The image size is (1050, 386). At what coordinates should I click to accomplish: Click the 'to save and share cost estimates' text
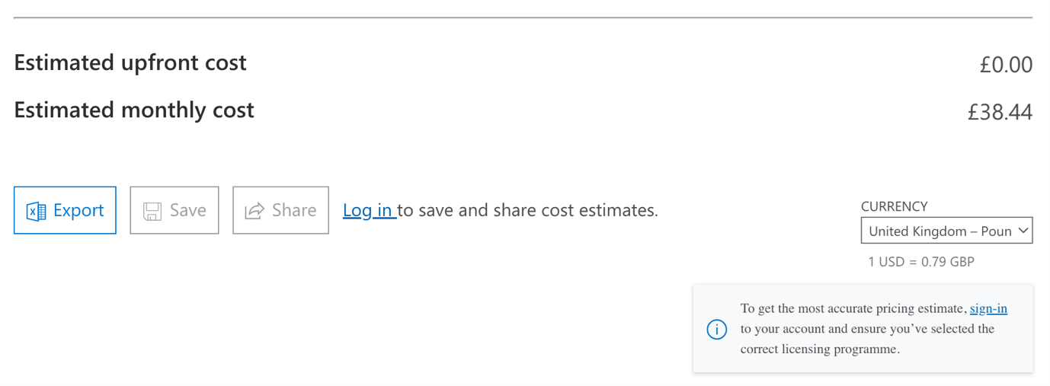[x=527, y=210]
